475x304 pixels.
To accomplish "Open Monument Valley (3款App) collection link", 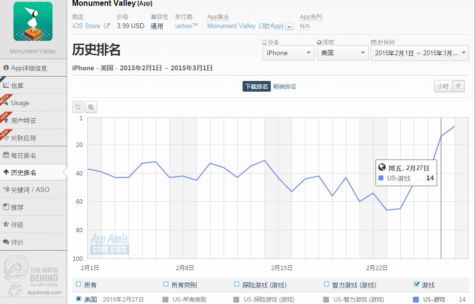I will point(246,26).
